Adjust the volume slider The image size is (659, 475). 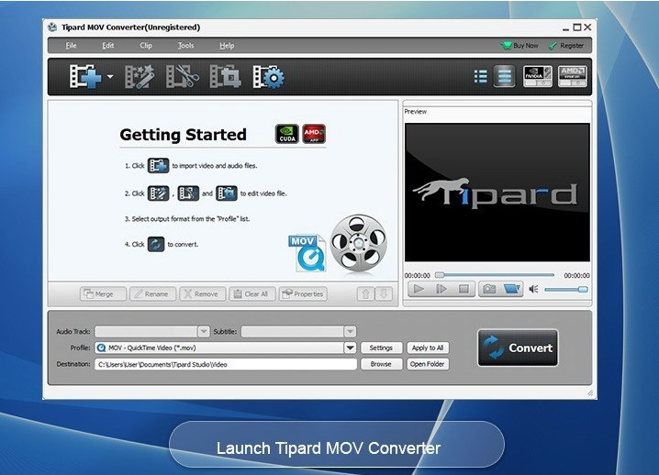pos(565,290)
